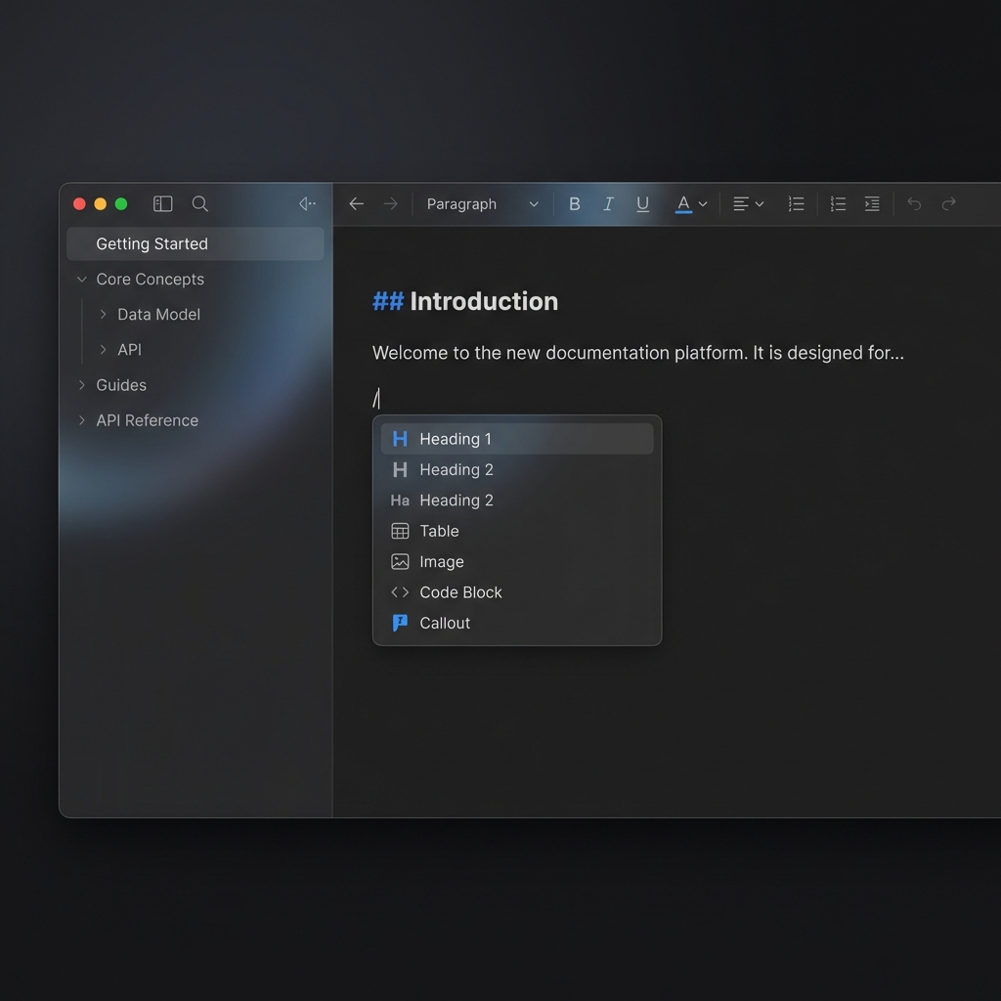Viewport: 1001px width, 1001px height.
Task: Collapse the Core Concepts section
Action: pyautogui.click(x=82, y=280)
